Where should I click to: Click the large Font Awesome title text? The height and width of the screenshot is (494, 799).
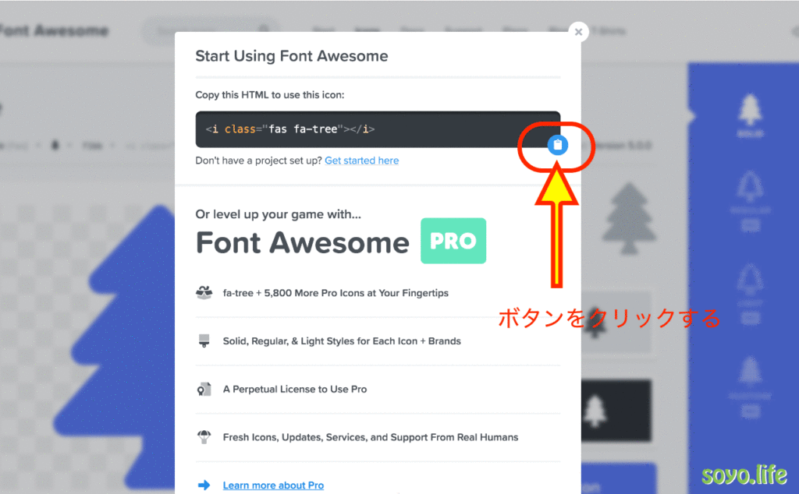(303, 242)
